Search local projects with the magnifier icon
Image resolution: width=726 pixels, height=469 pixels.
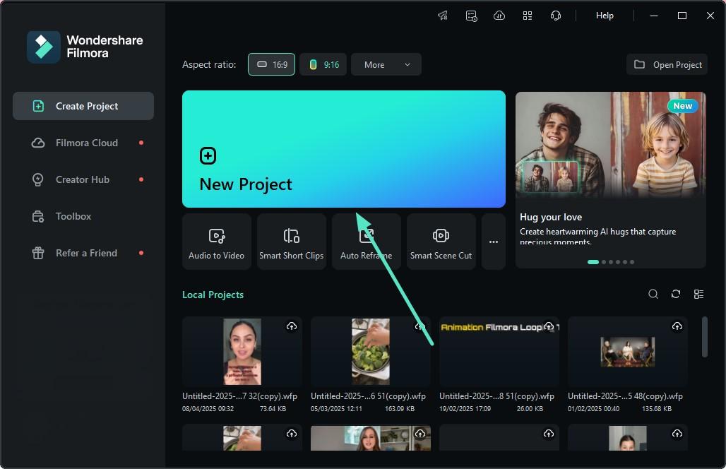point(653,294)
